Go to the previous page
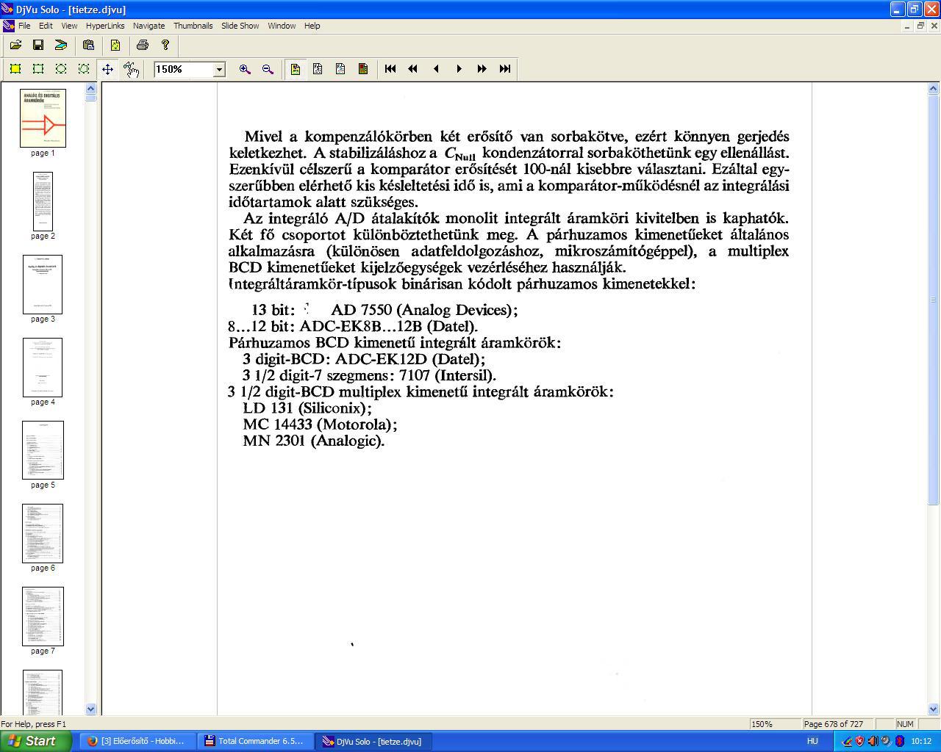Screen dimensions: 941x752 click(x=436, y=69)
